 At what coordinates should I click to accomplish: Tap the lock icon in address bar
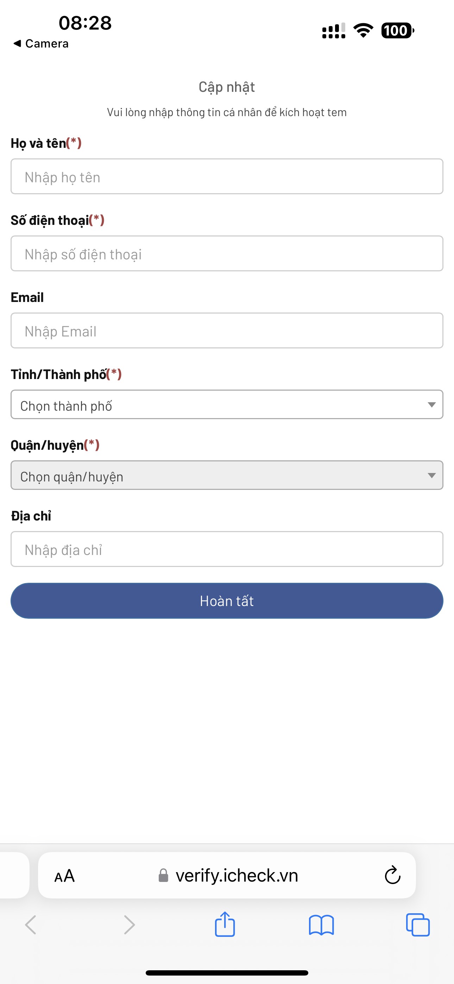tap(164, 876)
